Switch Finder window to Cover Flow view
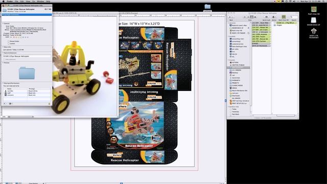 point(255,17)
